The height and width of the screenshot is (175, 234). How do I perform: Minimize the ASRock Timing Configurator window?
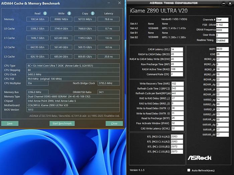click(223, 3)
